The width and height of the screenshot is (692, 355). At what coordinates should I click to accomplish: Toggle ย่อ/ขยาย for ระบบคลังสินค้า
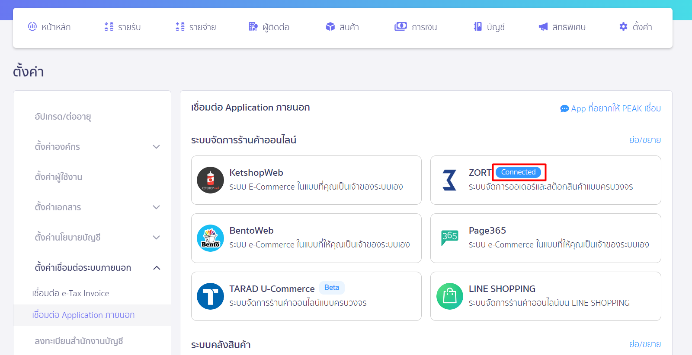coord(645,344)
